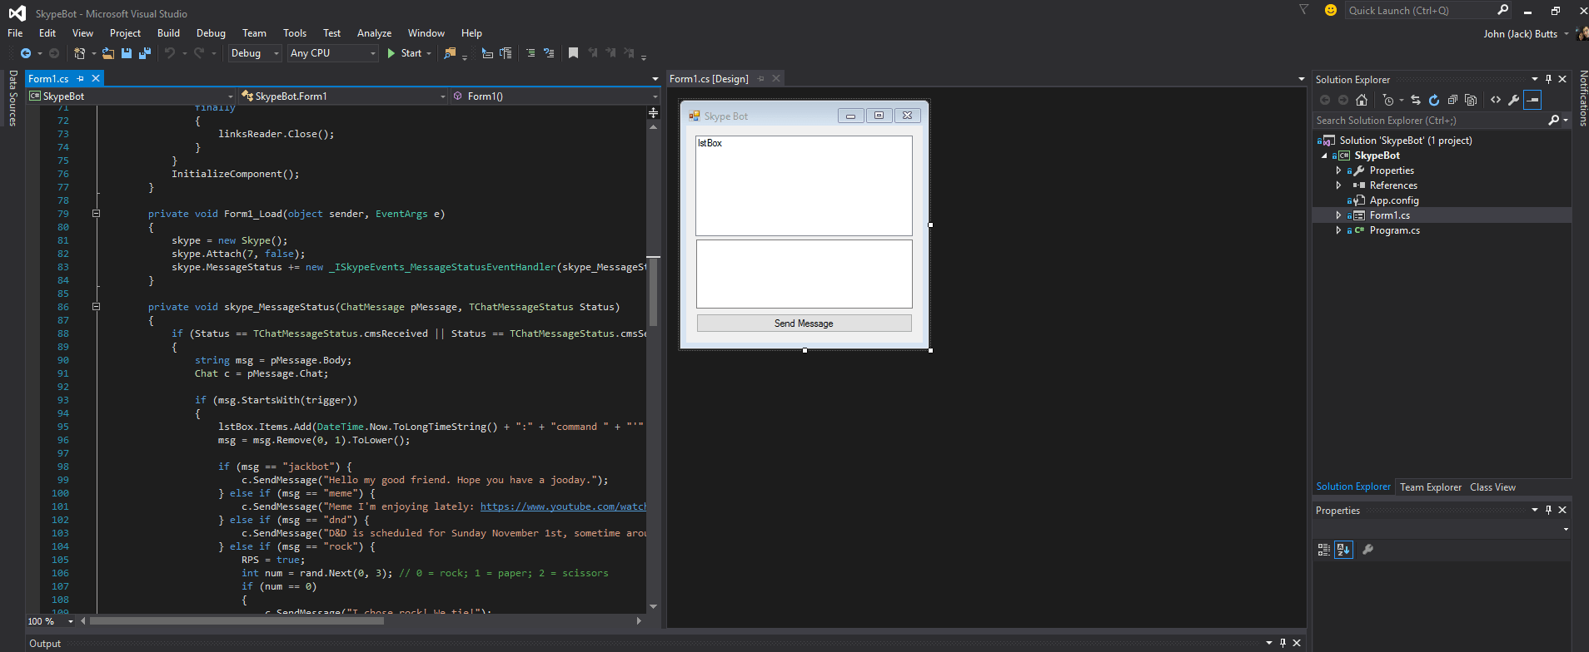
Task: Toggle auto-hide pin on Properties panel
Action: coord(1549,510)
